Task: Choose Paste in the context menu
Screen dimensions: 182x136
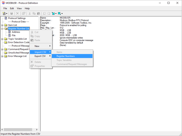Action: 41,40
